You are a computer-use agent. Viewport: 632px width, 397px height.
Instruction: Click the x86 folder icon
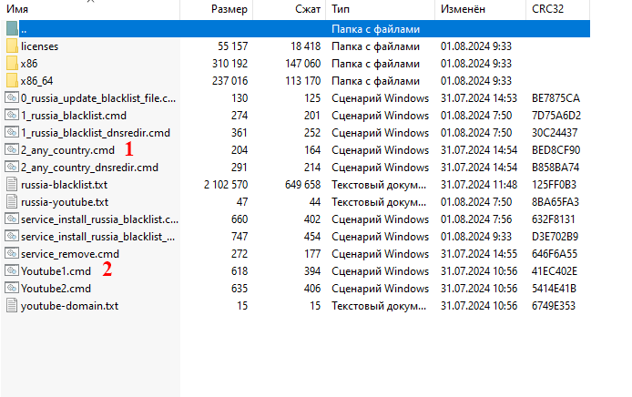[x=12, y=64]
